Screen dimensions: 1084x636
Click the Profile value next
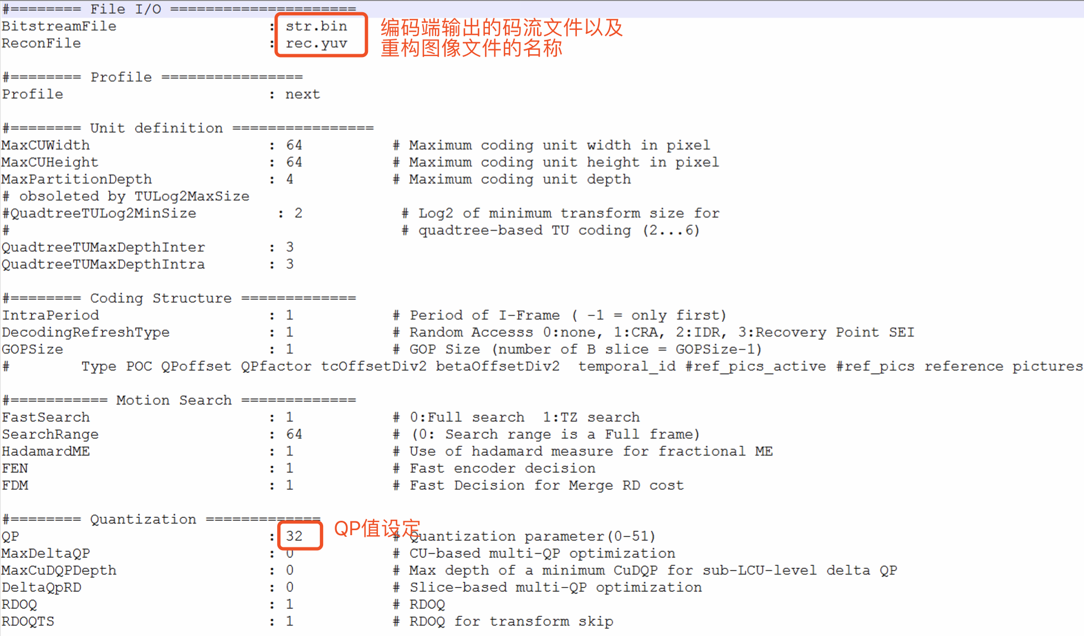(303, 94)
